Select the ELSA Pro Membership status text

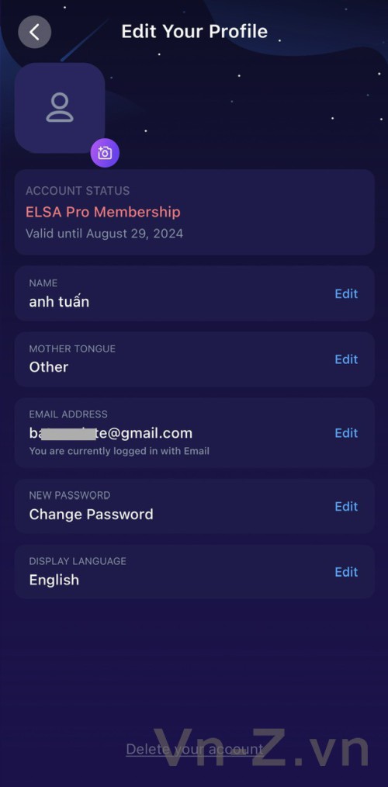click(103, 213)
